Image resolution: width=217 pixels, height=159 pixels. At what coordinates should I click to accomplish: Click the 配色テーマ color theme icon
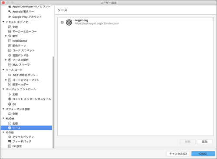coord(10,46)
